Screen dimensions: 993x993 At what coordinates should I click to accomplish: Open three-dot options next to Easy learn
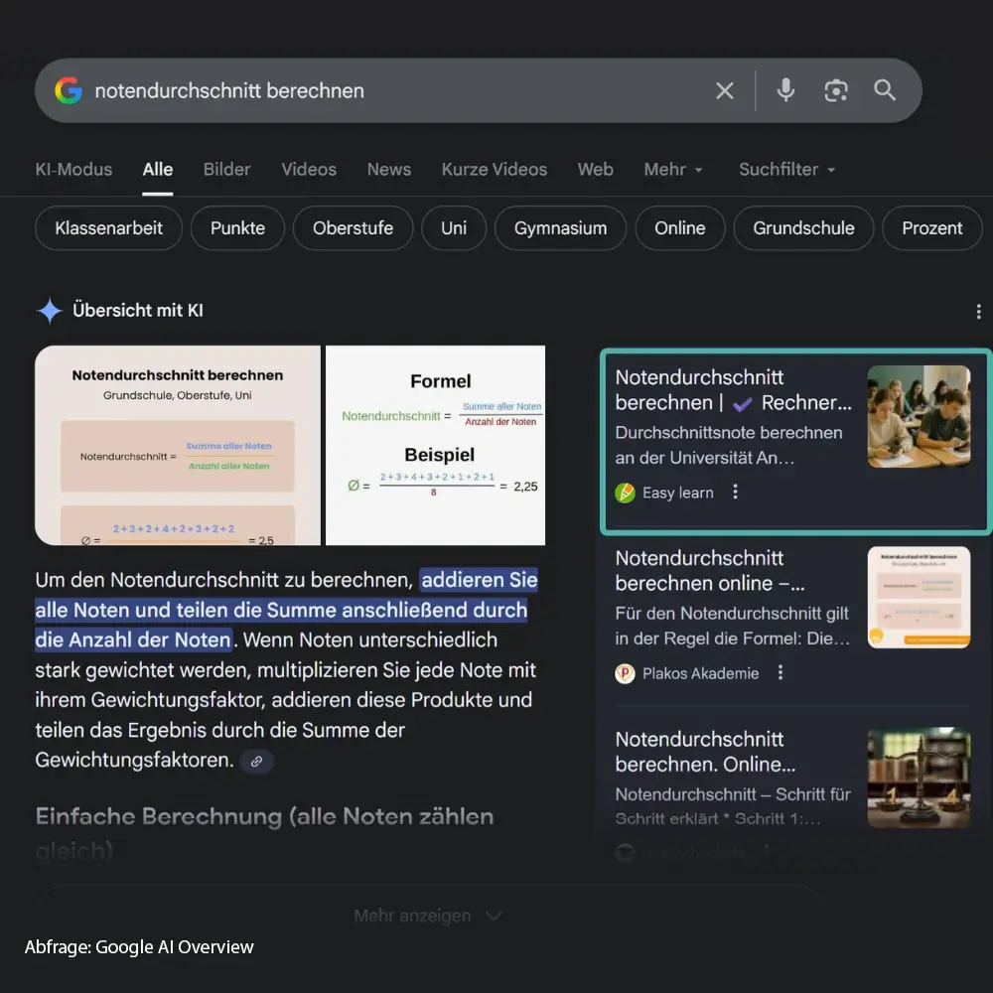(736, 492)
